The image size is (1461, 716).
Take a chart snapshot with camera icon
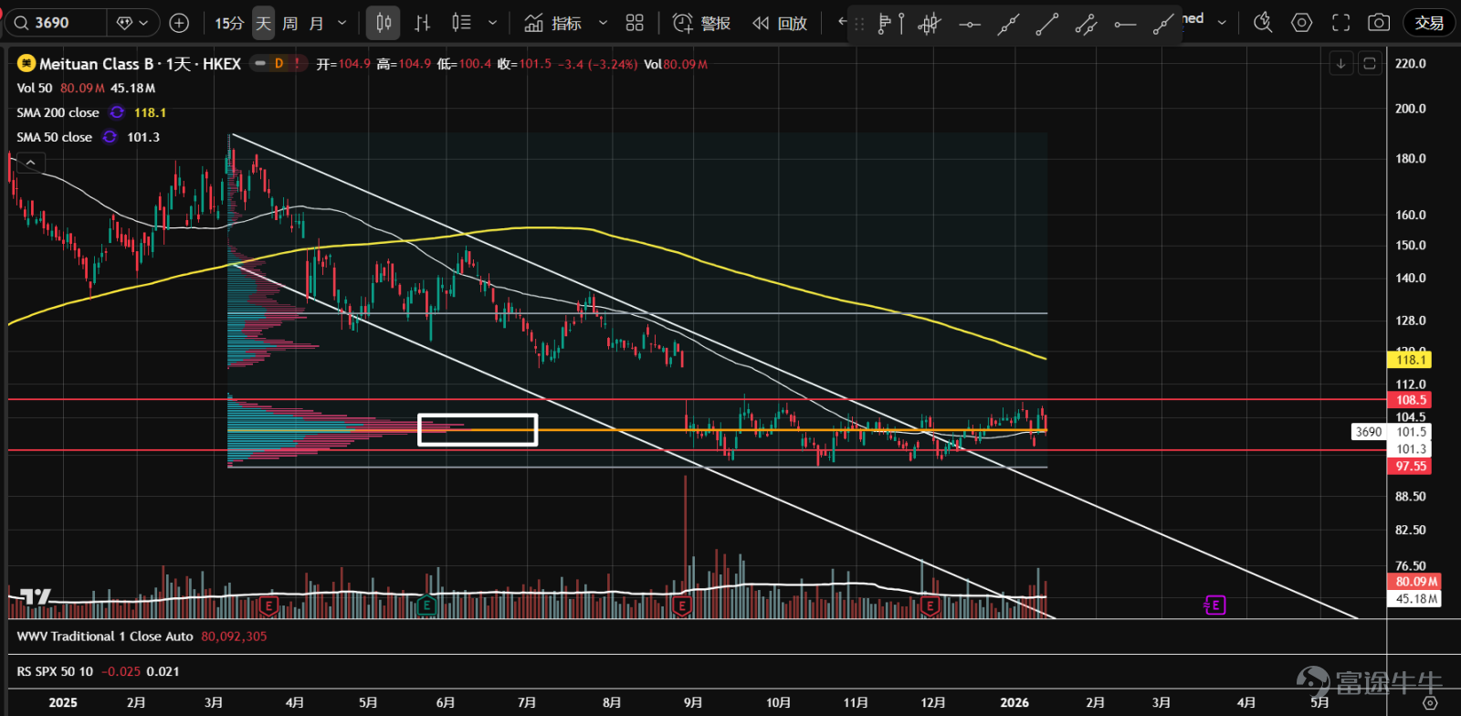(x=1379, y=23)
